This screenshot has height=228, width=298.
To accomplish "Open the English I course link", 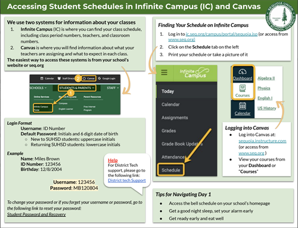I will (x=265, y=98).
